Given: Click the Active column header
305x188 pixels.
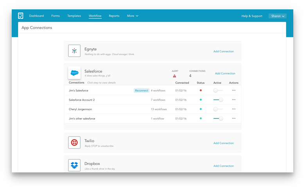Looking at the screenshot, I should point(217,83).
